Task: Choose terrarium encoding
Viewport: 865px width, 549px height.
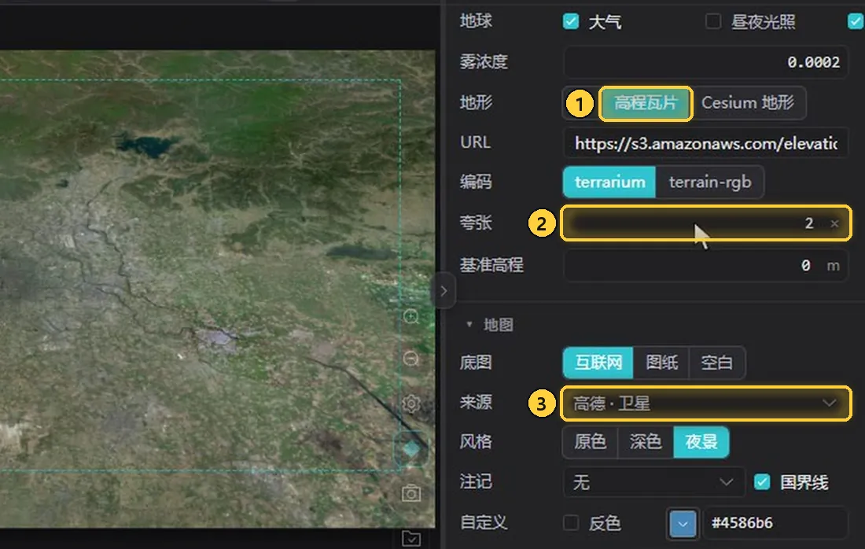Action: coord(609,182)
